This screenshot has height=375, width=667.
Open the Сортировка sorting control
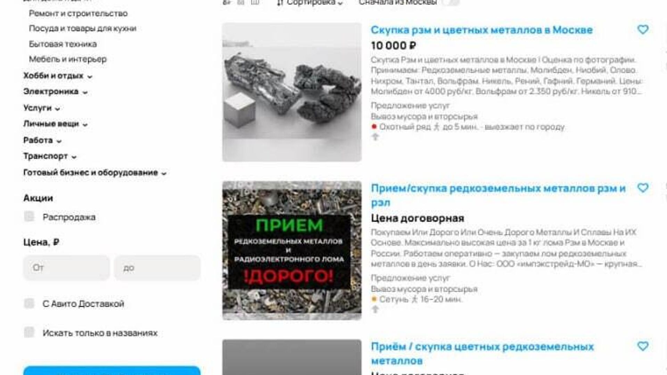pyautogui.click(x=310, y=3)
